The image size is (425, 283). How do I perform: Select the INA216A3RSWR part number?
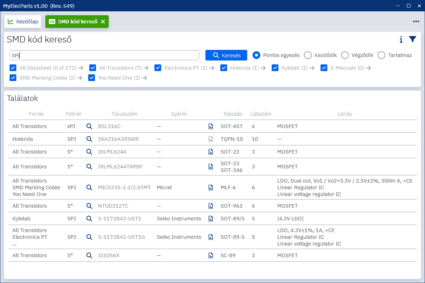[x=118, y=139]
